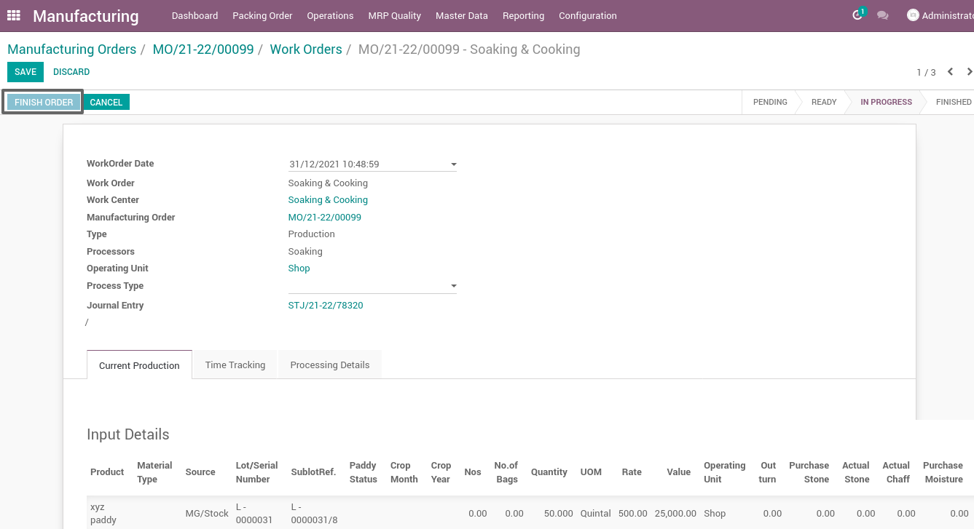Open the Master Data menu
Image resolution: width=974 pixels, height=529 pixels.
click(x=461, y=15)
